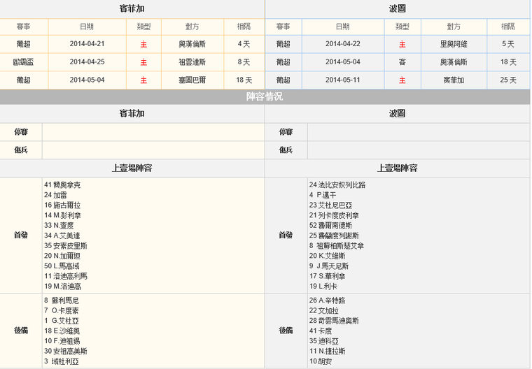Select opponent 里奧阿維 cell
Screen dimensions: 532x369
click(454, 44)
